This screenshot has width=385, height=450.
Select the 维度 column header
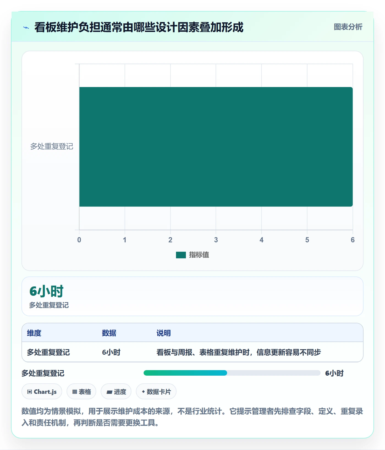tap(34, 333)
